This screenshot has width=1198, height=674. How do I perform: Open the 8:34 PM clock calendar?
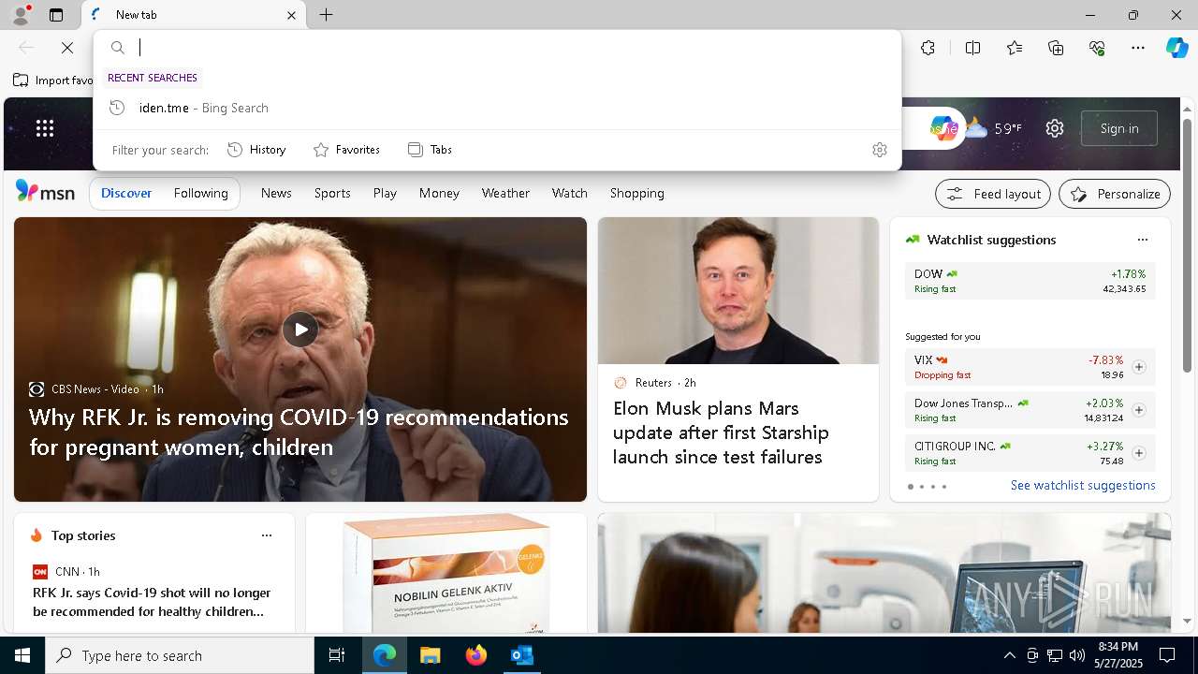tap(1118, 655)
